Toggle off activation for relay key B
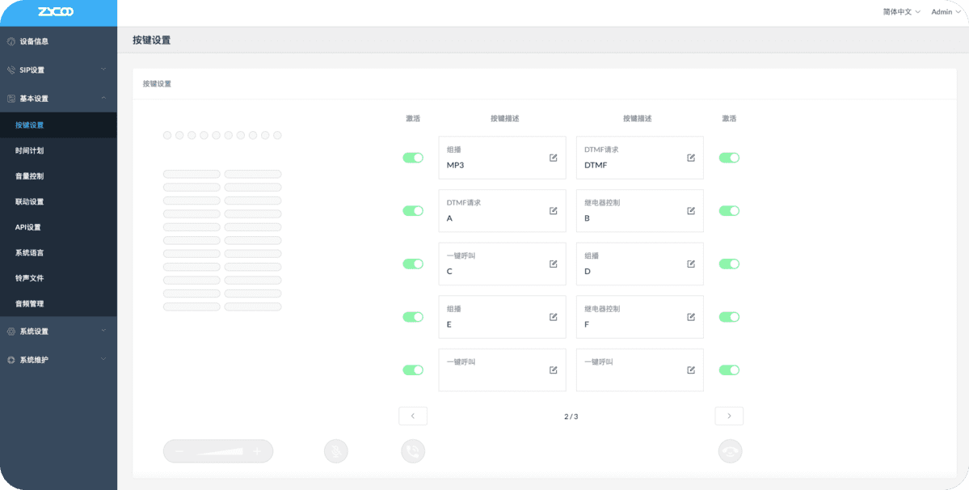 (729, 211)
